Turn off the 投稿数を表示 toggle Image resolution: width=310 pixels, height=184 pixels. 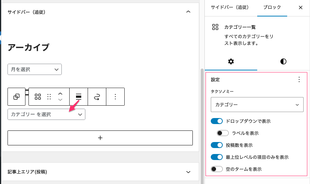[217, 145]
